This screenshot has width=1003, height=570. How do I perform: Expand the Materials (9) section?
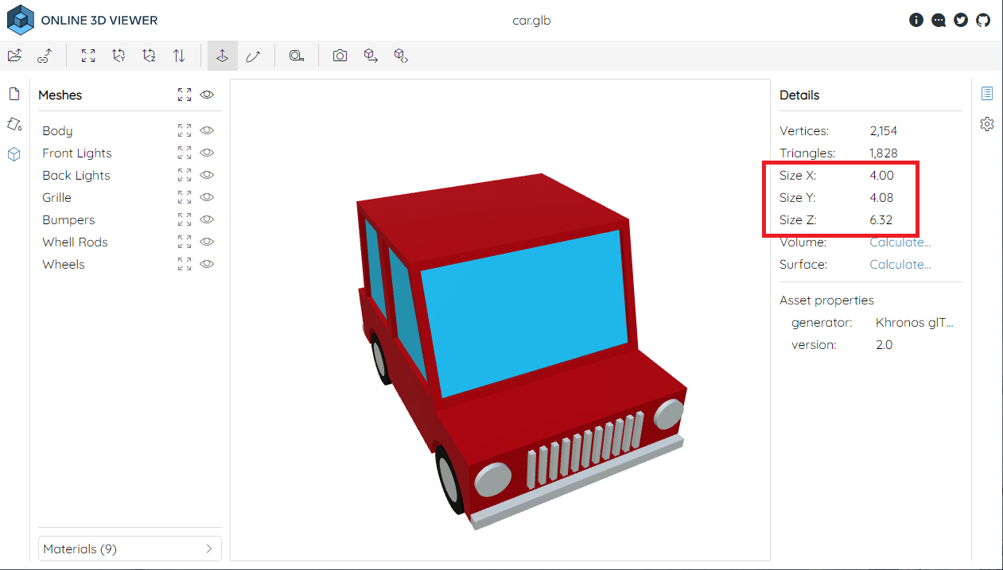pos(130,549)
